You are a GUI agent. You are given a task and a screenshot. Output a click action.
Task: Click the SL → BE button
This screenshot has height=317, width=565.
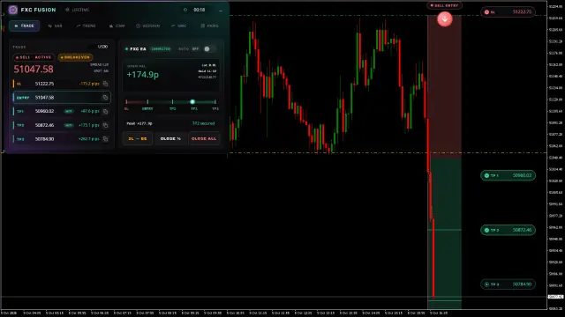tap(138, 139)
